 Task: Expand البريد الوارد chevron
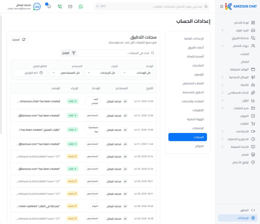point(222,30)
